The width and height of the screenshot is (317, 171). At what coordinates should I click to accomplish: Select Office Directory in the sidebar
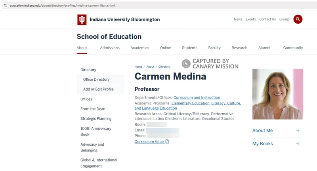[x=96, y=80]
